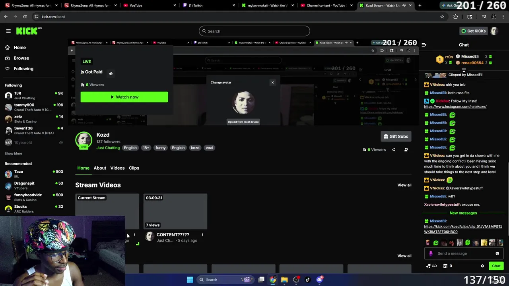Open xelo channel in Following list

pyautogui.click(x=34, y=119)
